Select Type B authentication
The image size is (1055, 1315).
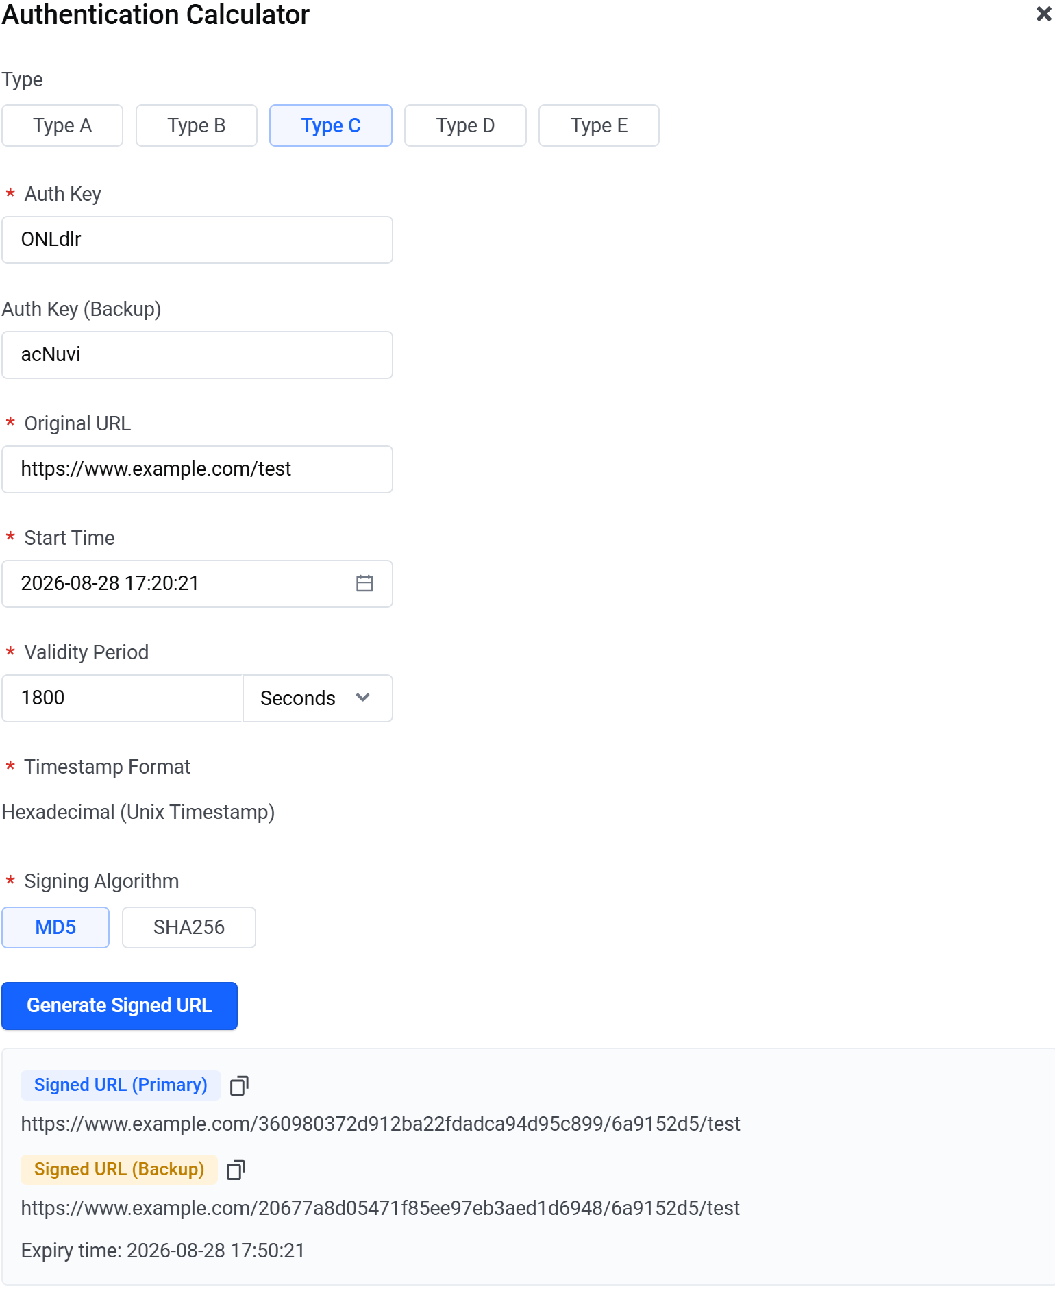[x=197, y=125]
